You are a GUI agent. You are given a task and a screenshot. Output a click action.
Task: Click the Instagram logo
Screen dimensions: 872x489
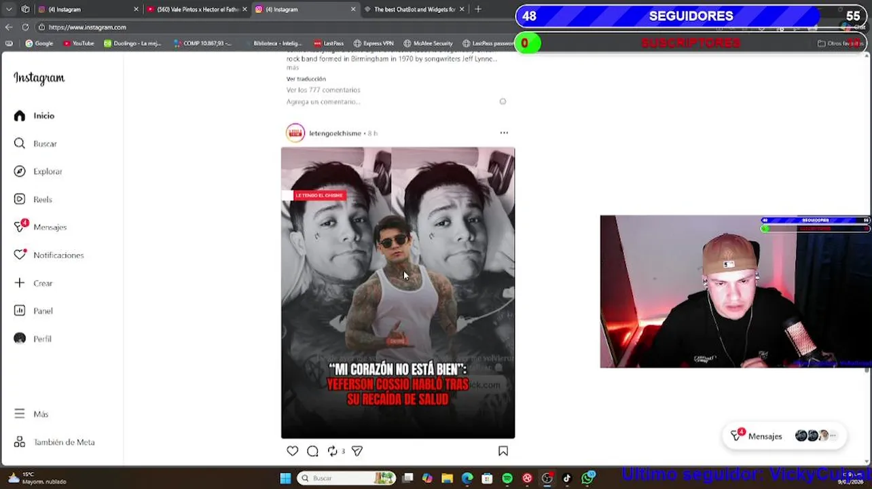coord(39,78)
